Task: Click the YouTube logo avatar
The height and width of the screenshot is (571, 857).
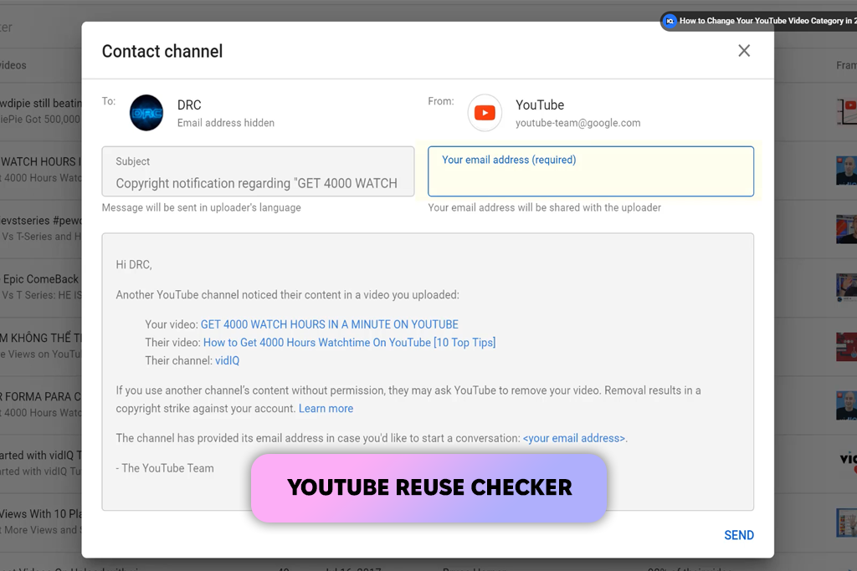Action: pos(485,113)
